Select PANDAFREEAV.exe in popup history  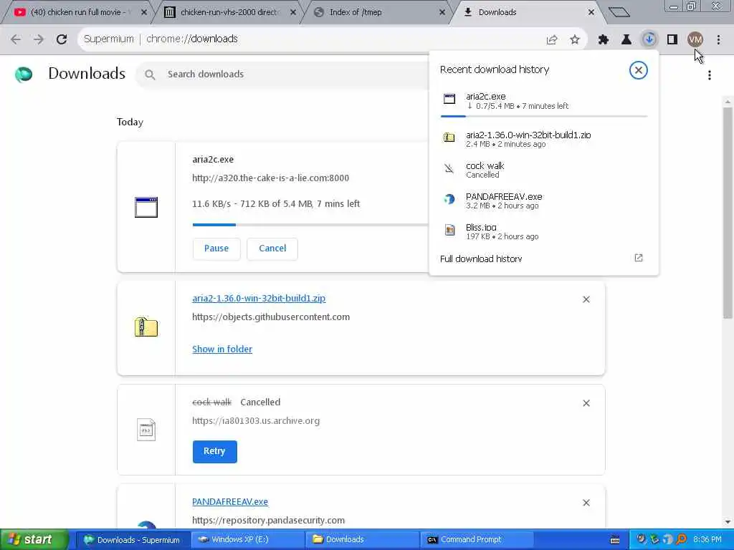(544, 201)
